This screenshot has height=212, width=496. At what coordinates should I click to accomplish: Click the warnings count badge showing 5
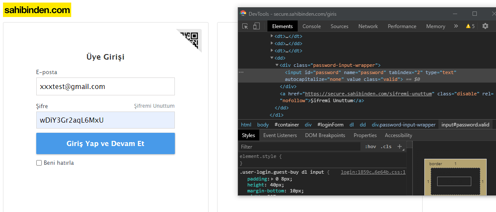[x=470, y=26]
